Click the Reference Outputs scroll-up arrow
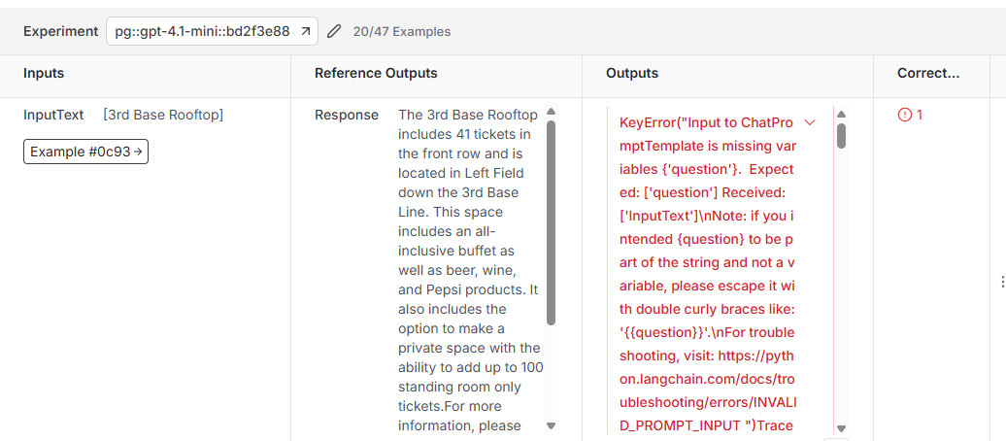1006x441 pixels. point(552,112)
